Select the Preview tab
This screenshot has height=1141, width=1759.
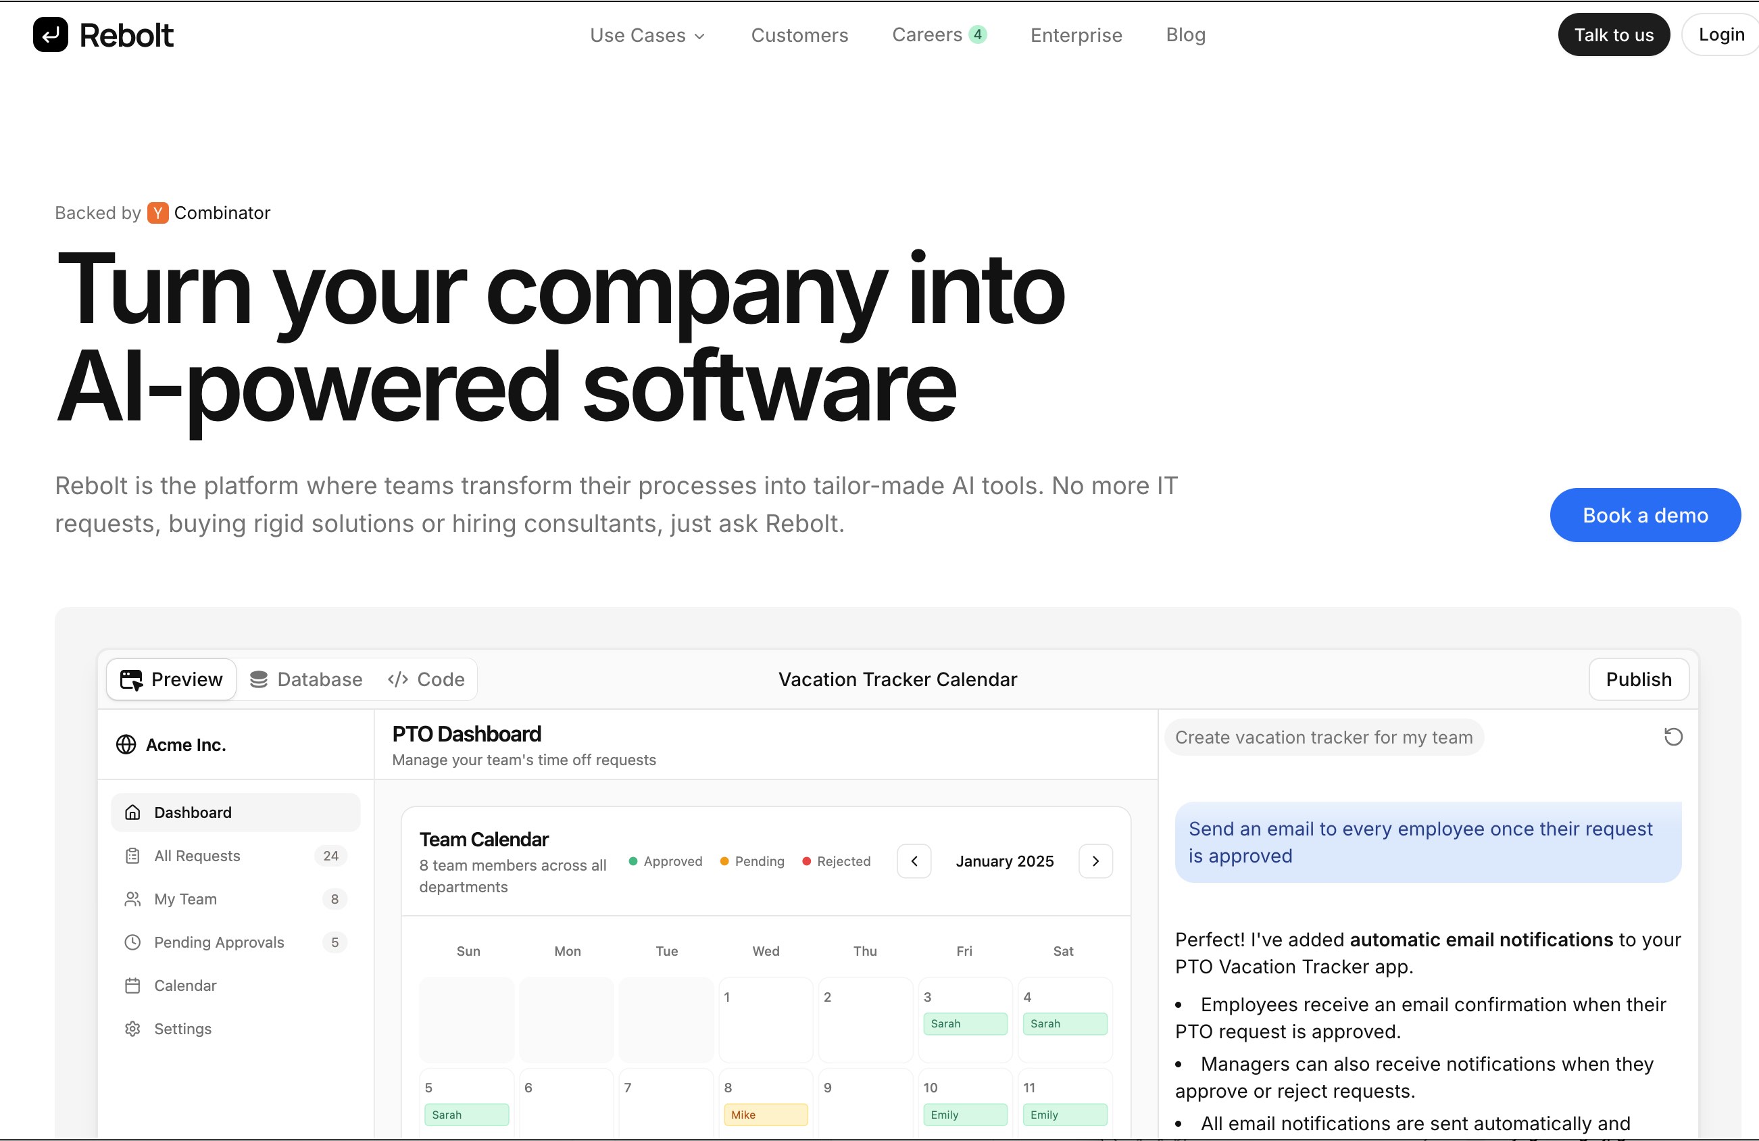tap(172, 679)
